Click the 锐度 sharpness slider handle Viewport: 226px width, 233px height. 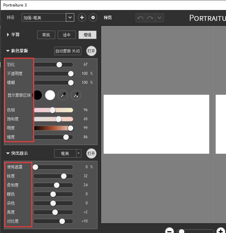point(64,176)
